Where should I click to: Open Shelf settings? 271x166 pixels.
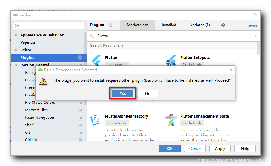point(29,125)
